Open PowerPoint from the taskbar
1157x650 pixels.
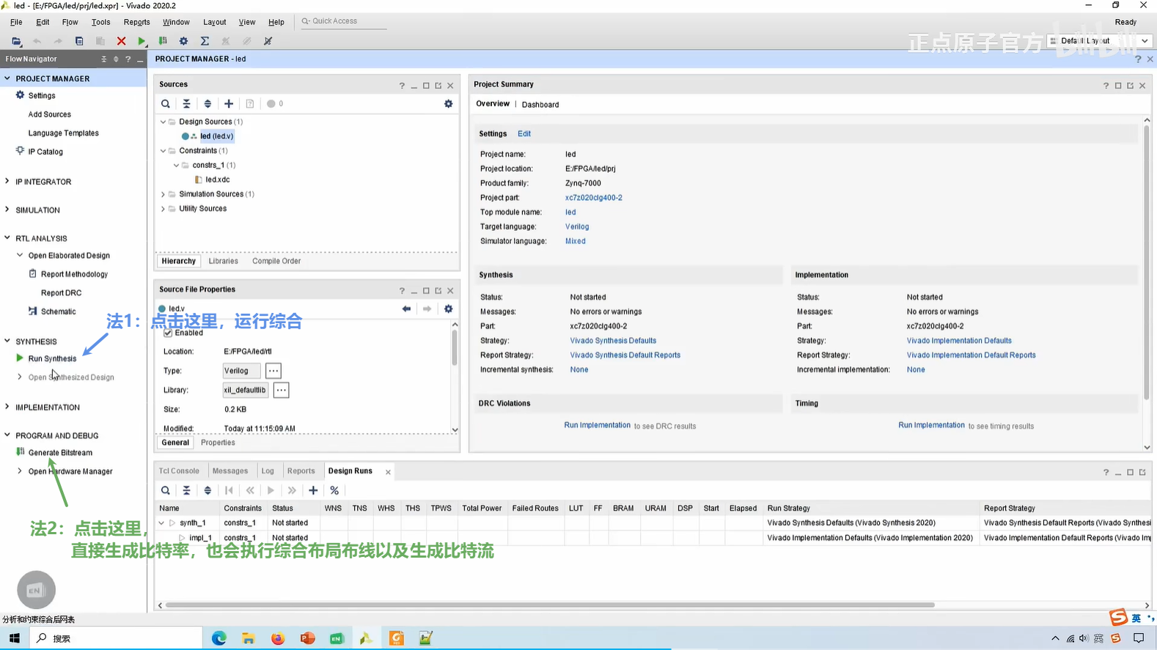(x=307, y=638)
